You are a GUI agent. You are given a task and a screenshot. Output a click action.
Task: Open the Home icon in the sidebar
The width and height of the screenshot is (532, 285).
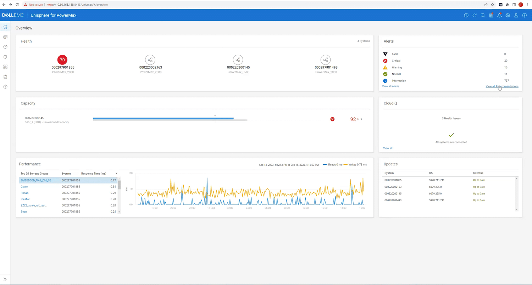(5, 27)
